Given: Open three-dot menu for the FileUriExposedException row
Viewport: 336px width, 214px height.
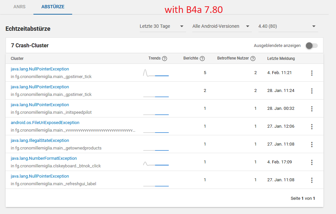Looking at the screenshot, I should pyautogui.click(x=312, y=127).
